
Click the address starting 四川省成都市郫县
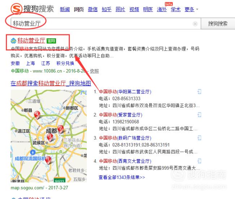[156, 168]
